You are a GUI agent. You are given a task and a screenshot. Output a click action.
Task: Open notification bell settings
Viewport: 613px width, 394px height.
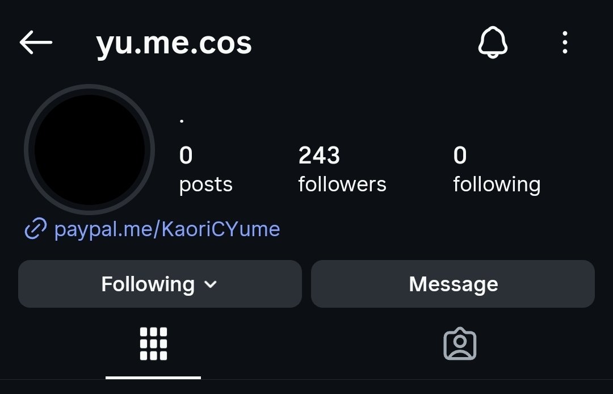pyautogui.click(x=493, y=42)
